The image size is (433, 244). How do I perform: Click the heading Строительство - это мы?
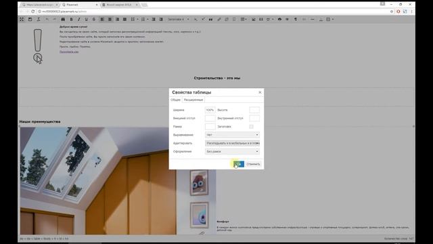(216, 79)
